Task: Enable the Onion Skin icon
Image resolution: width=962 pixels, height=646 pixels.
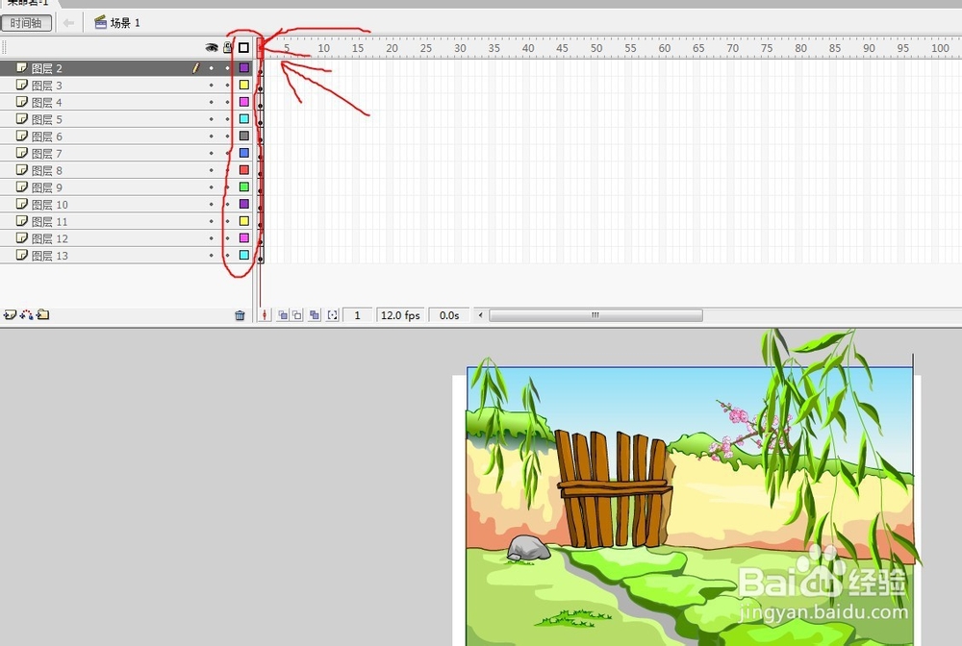Action: coord(283,315)
